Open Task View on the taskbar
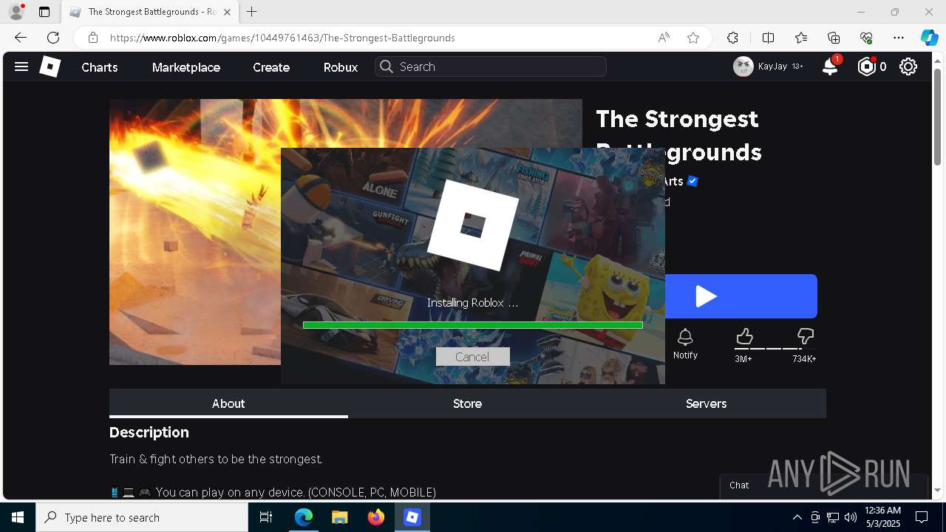Image resolution: width=946 pixels, height=532 pixels. 266,517
